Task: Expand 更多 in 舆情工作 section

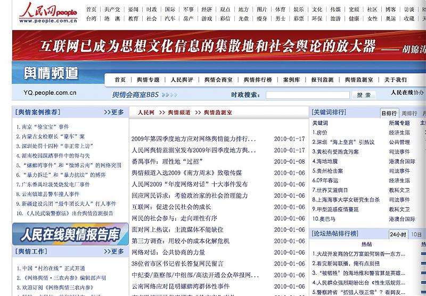Action: click(x=114, y=251)
